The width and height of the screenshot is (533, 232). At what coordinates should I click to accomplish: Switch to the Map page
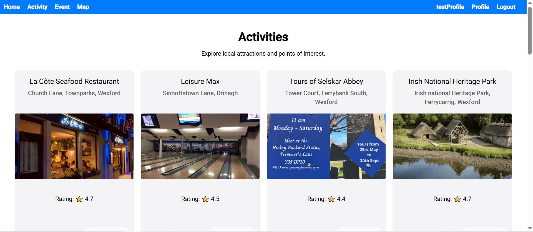pyautogui.click(x=83, y=7)
